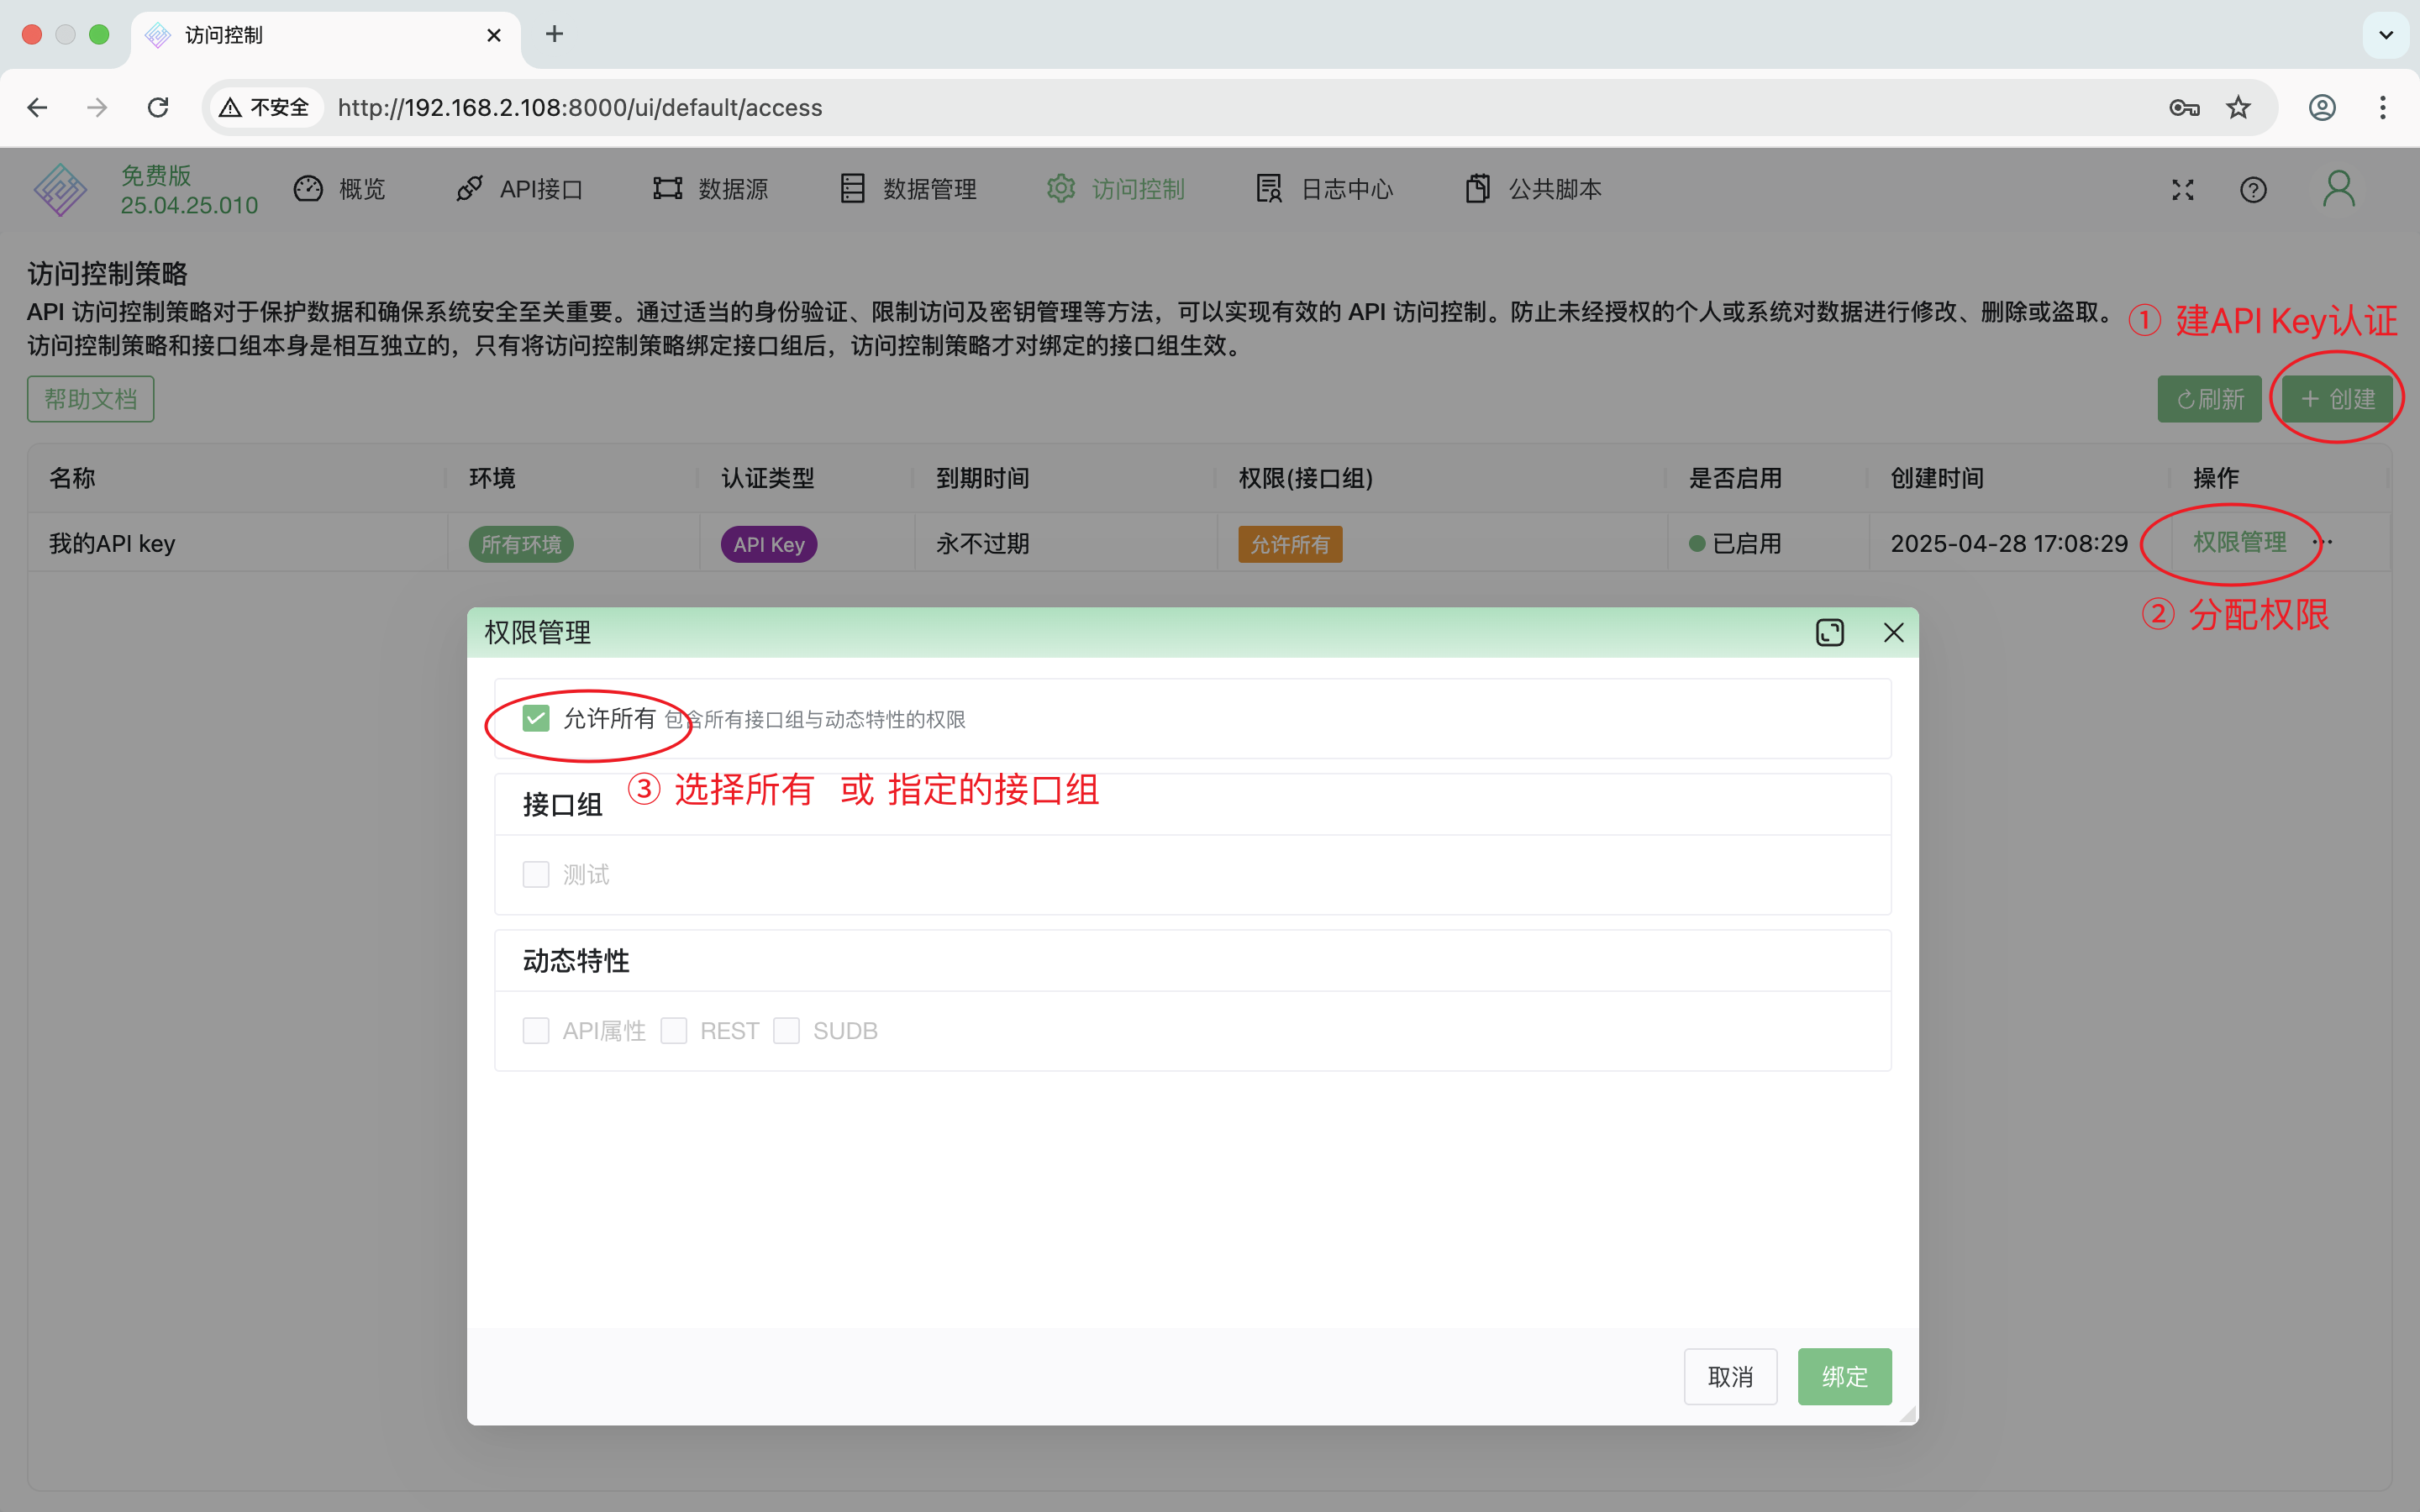Enable the REST dynamic feature checkbox

(x=673, y=1030)
